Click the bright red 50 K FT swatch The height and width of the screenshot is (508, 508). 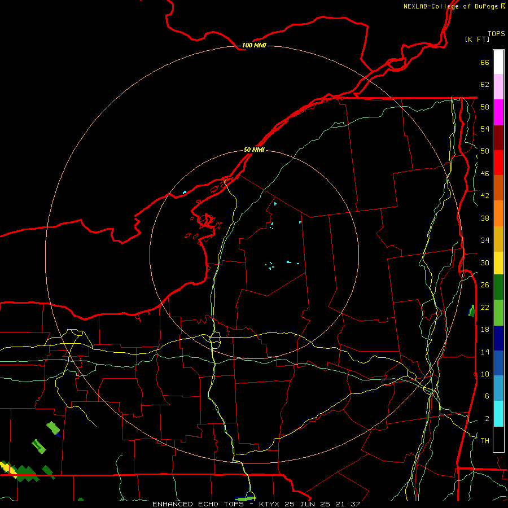[x=498, y=163]
